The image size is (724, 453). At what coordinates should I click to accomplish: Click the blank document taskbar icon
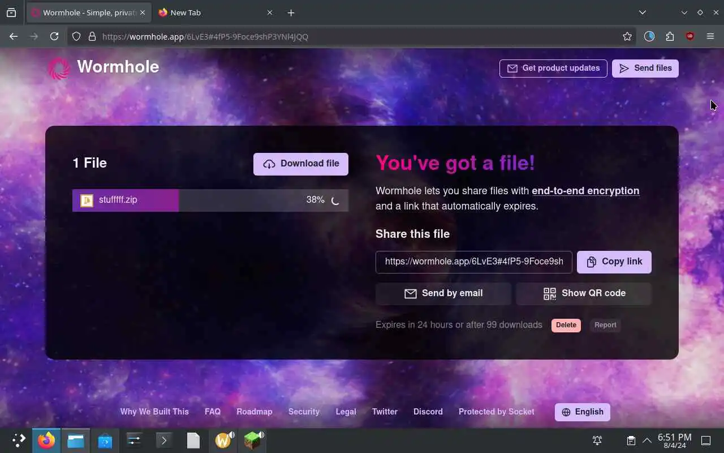tap(193, 440)
